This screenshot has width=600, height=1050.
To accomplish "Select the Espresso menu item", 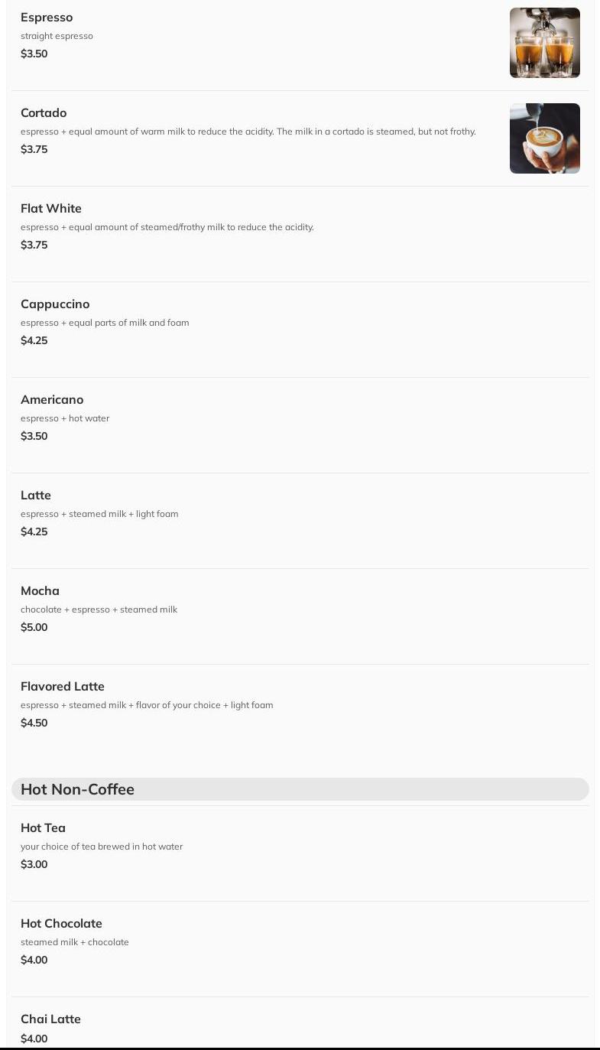I will [47, 18].
